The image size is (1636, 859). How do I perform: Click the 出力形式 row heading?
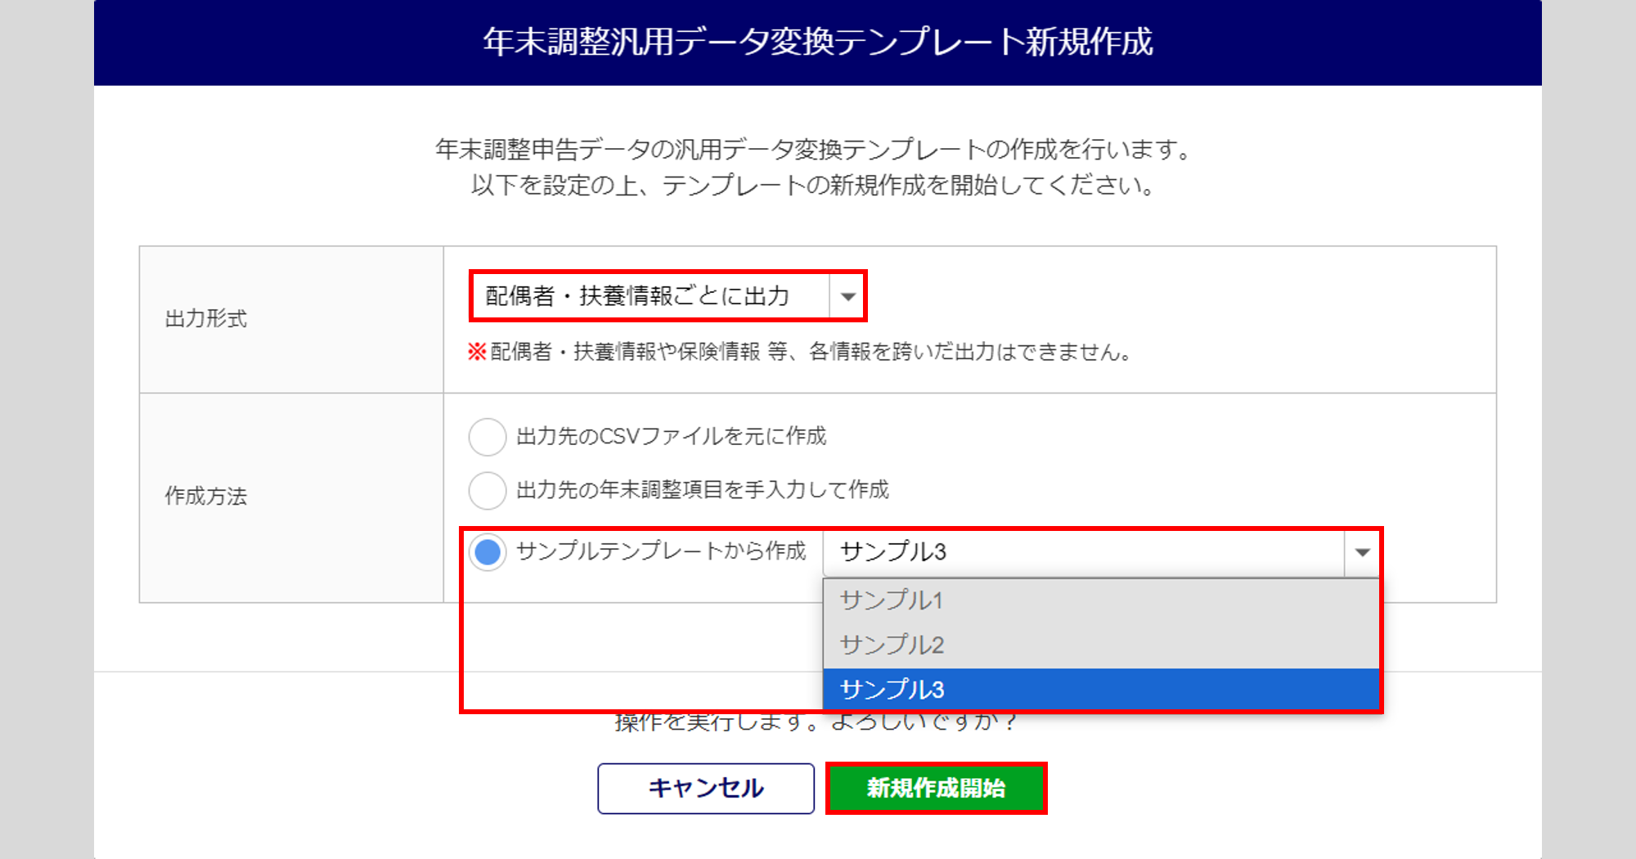206,319
